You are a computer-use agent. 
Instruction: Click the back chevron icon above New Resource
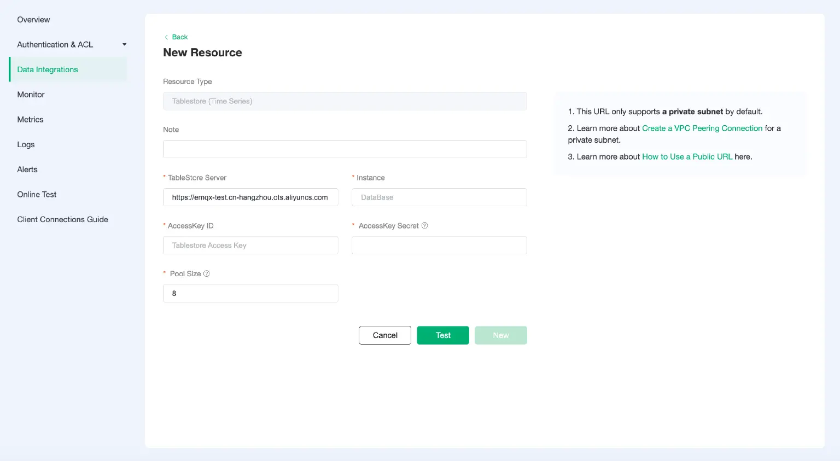[167, 37]
